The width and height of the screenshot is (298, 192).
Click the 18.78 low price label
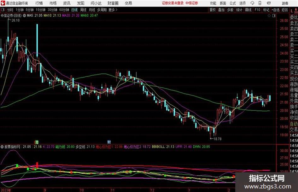click(x=217, y=139)
